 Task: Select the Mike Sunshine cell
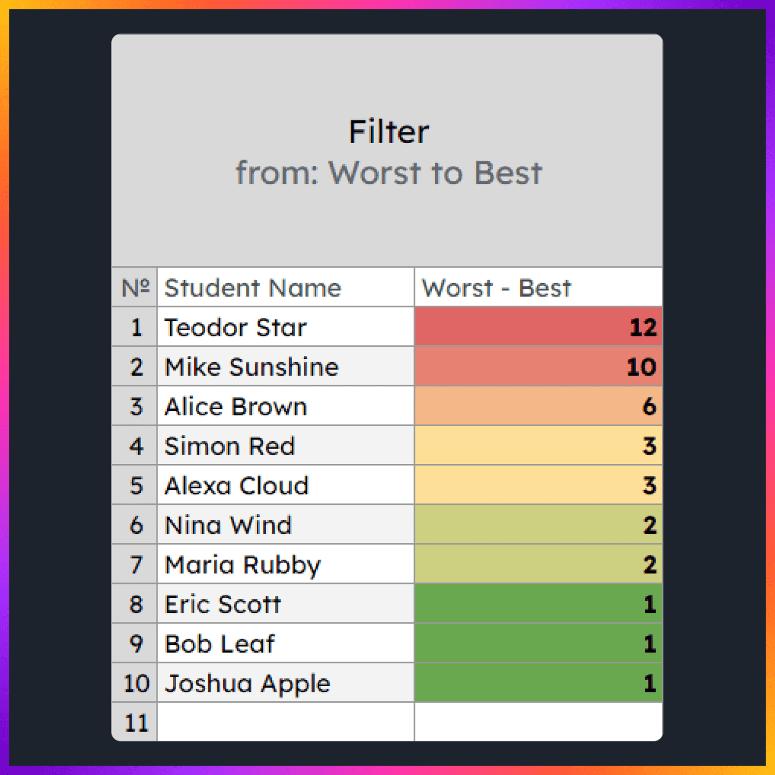[286, 367]
